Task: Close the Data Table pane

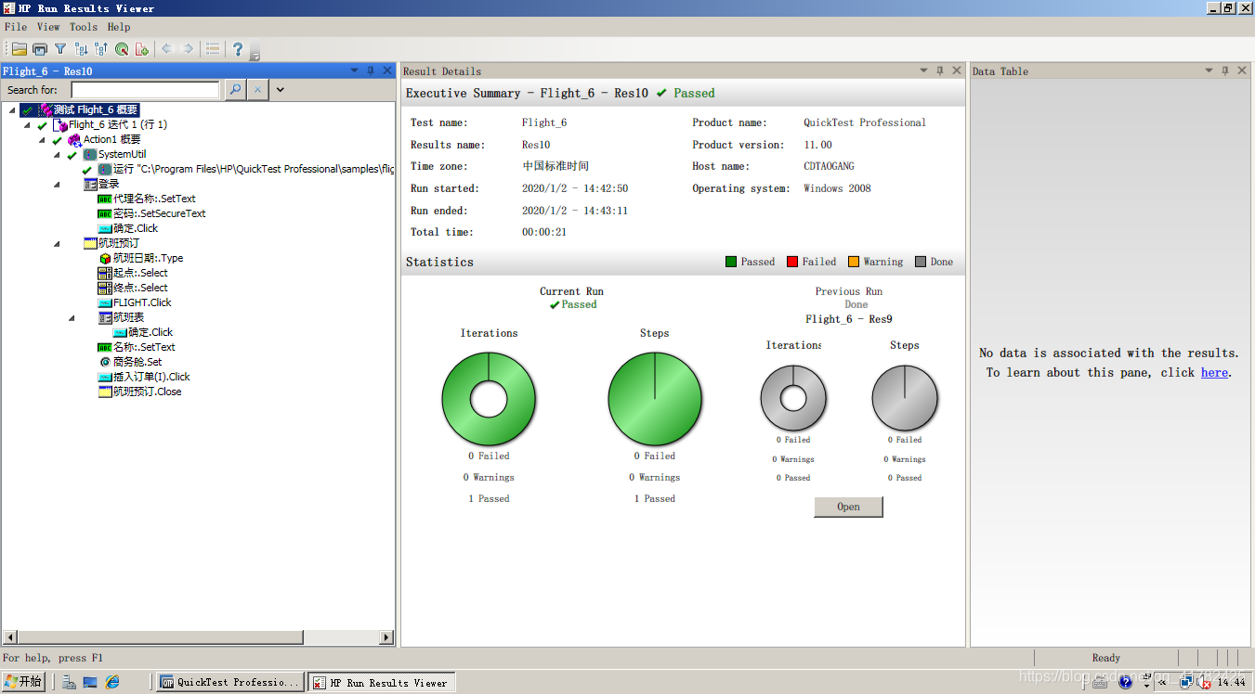Action: 1242,71
